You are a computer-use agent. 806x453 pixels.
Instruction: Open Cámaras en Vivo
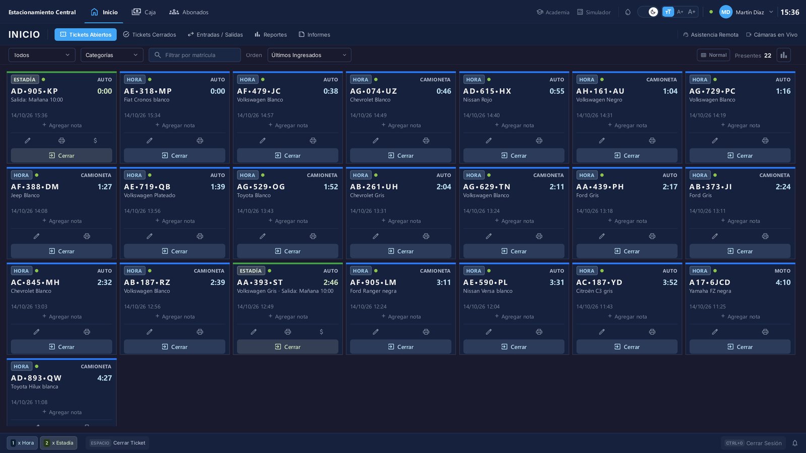772,35
